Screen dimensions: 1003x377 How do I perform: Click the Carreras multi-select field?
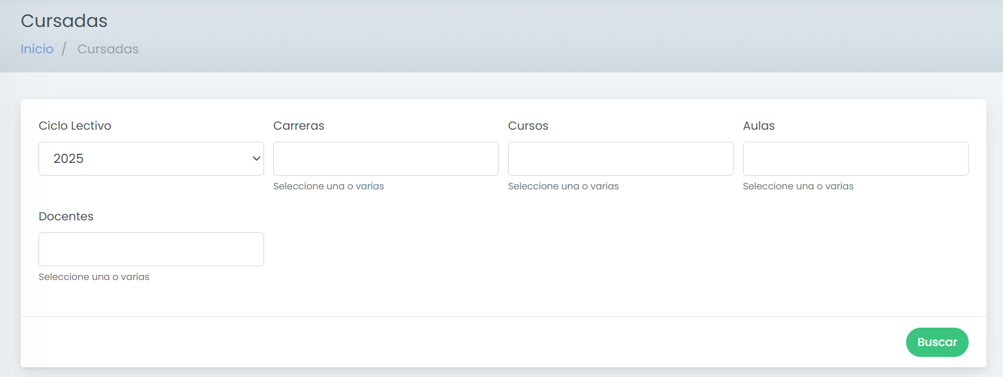(386, 158)
